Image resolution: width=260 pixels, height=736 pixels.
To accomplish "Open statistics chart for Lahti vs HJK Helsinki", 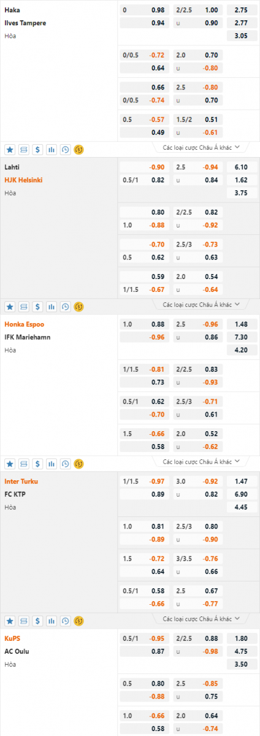I will [x=52, y=306].
